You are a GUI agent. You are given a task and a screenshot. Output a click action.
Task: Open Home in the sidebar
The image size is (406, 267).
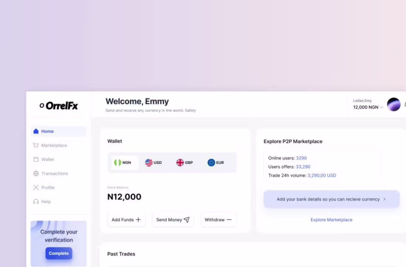[59, 131]
